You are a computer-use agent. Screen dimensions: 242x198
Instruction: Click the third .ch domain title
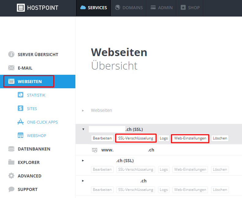point(143,181)
